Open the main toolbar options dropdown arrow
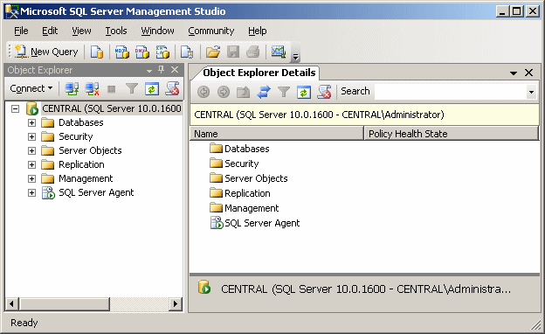 [295, 56]
